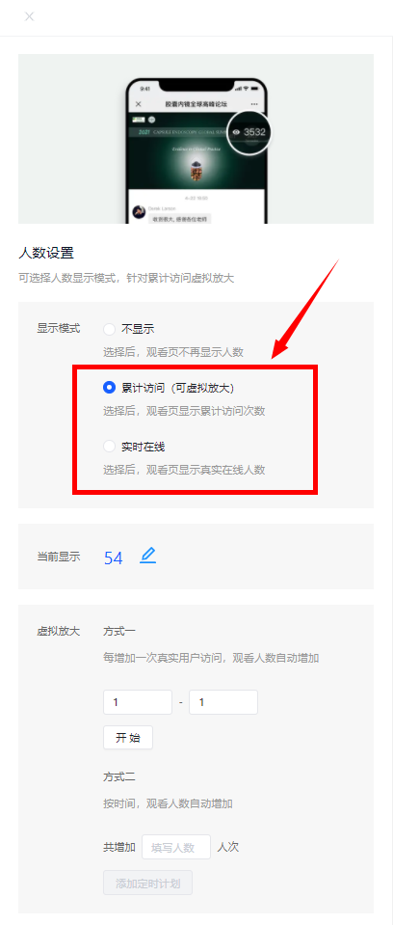Viewport: 393px width, 925px height.
Task: Click the 填写人数 input field
Action: [x=176, y=847]
